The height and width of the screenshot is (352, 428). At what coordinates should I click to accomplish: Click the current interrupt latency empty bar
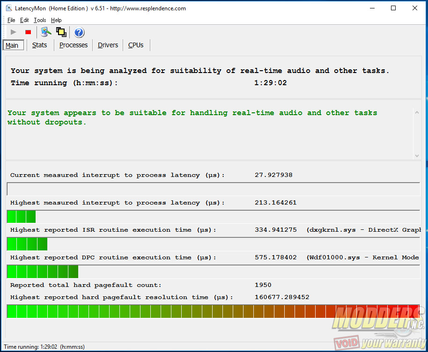[213, 189]
